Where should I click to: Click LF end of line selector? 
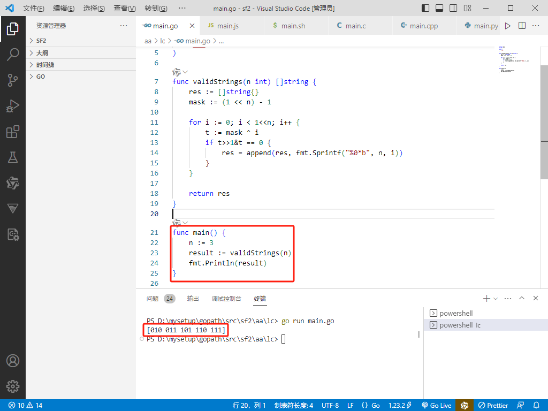(350, 405)
